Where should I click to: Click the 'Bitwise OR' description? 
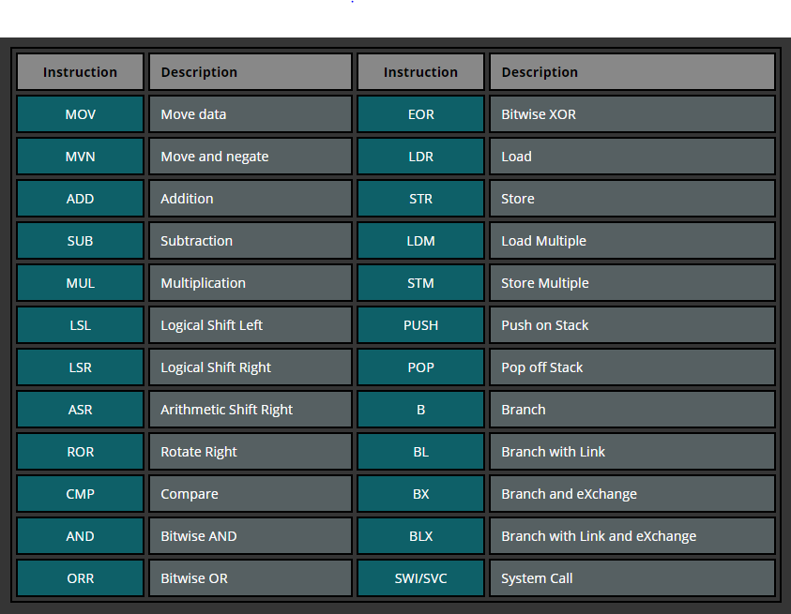(x=251, y=578)
